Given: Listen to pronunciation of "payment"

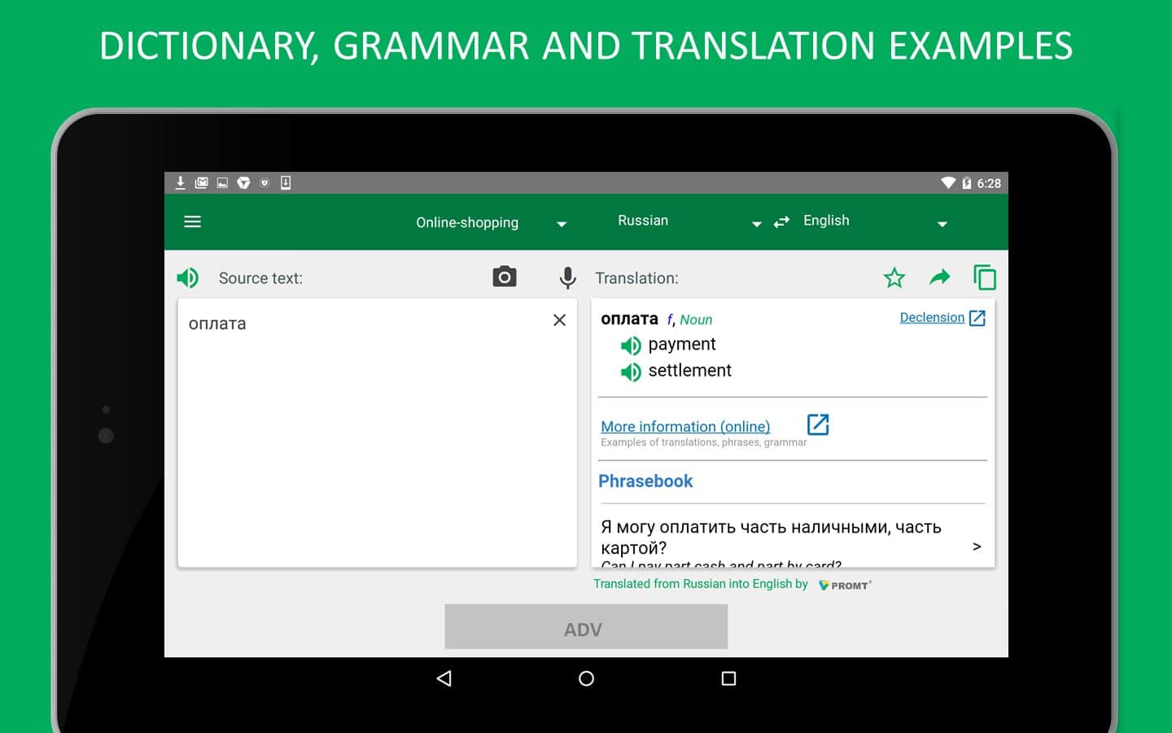Looking at the screenshot, I should coord(630,345).
